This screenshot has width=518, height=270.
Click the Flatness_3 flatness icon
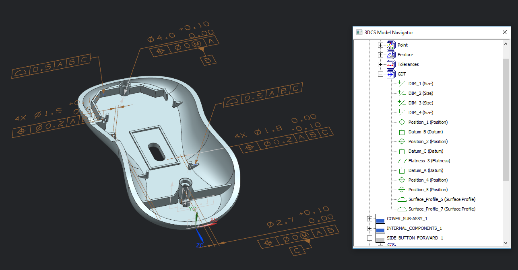point(401,160)
